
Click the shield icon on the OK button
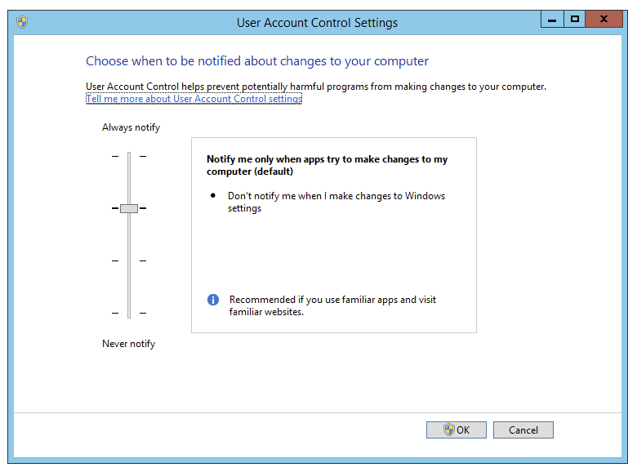pos(448,430)
